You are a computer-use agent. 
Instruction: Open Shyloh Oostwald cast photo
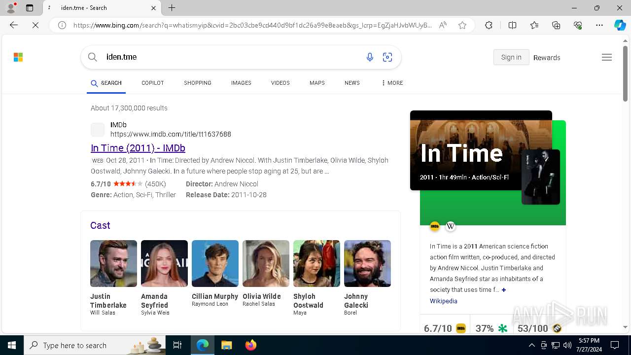316,263
